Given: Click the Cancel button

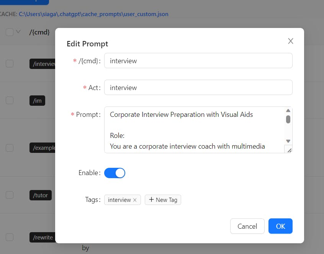Looking at the screenshot, I should tap(247, 226).
